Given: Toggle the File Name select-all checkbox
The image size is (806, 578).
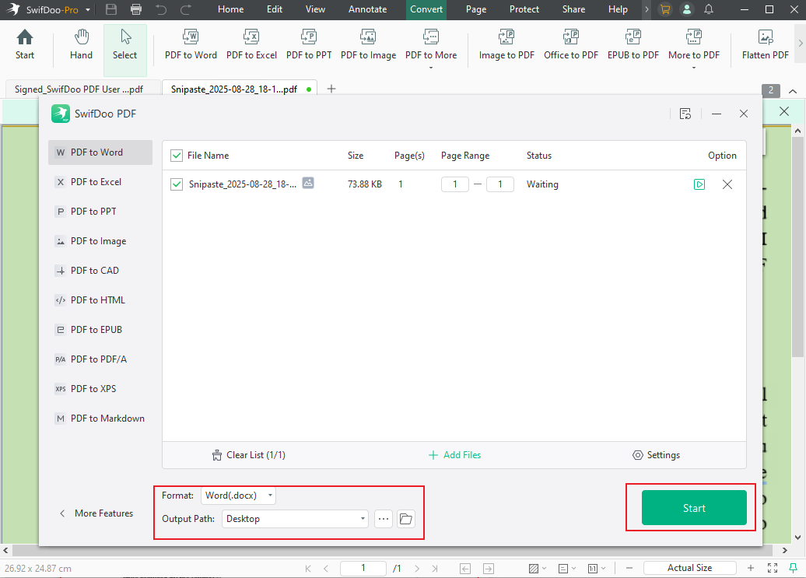Looking at the screenshot, I should pyautogui.click(x=177, y=156).
